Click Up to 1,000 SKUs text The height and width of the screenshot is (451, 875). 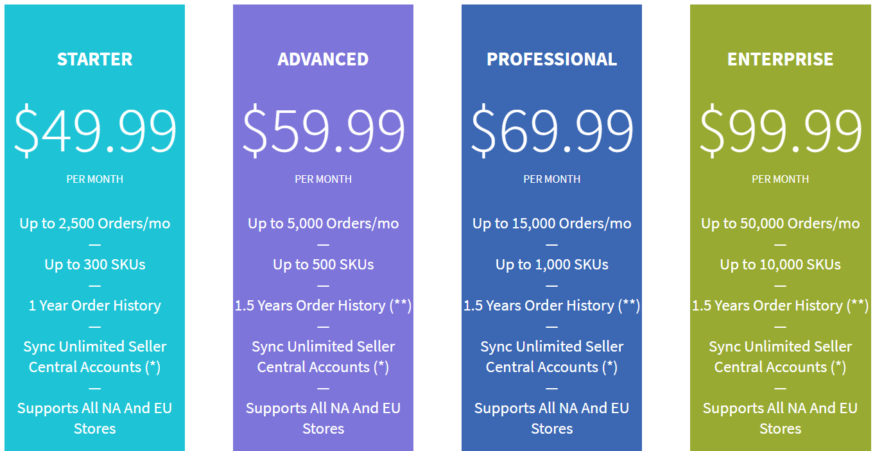click(x=551, y=264)
